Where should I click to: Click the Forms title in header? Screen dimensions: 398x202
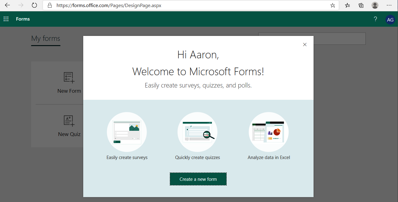point(23,19)
